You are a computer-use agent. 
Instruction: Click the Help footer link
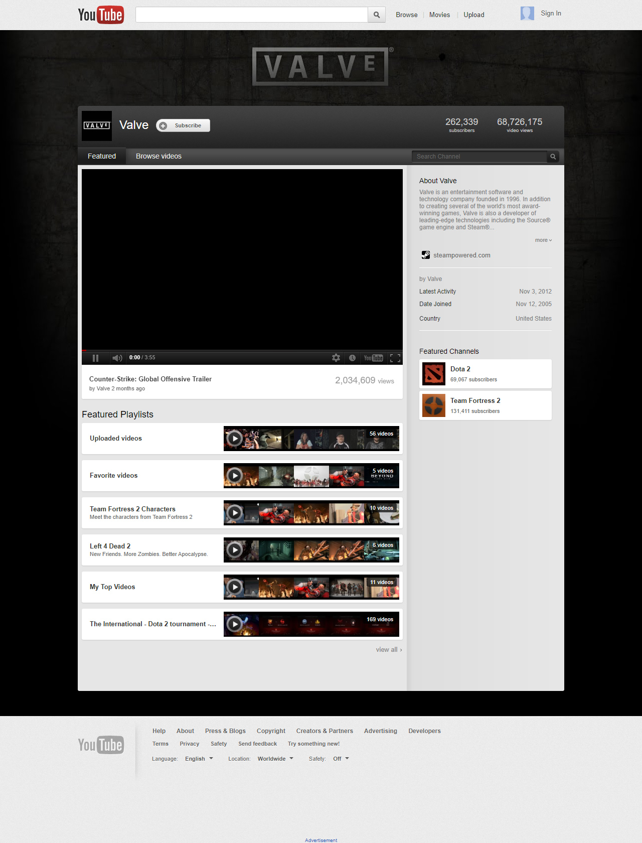[x=159, y=731]
